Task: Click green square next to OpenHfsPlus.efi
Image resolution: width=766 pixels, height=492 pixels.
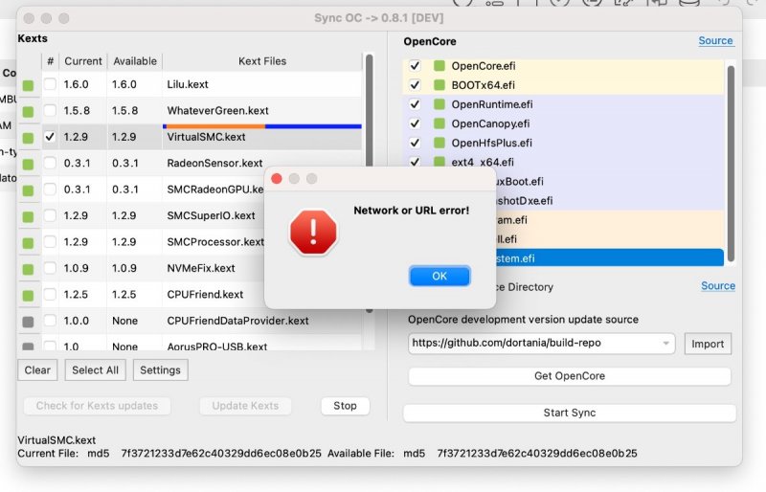Action: tap(439, 143)
